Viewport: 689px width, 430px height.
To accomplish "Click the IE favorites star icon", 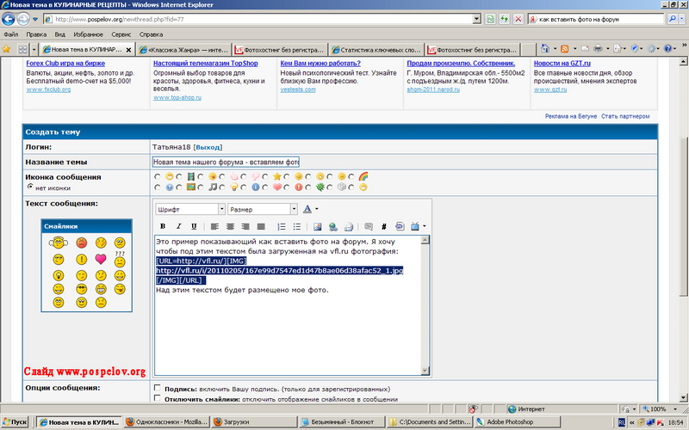I will [x=7, y=49].
